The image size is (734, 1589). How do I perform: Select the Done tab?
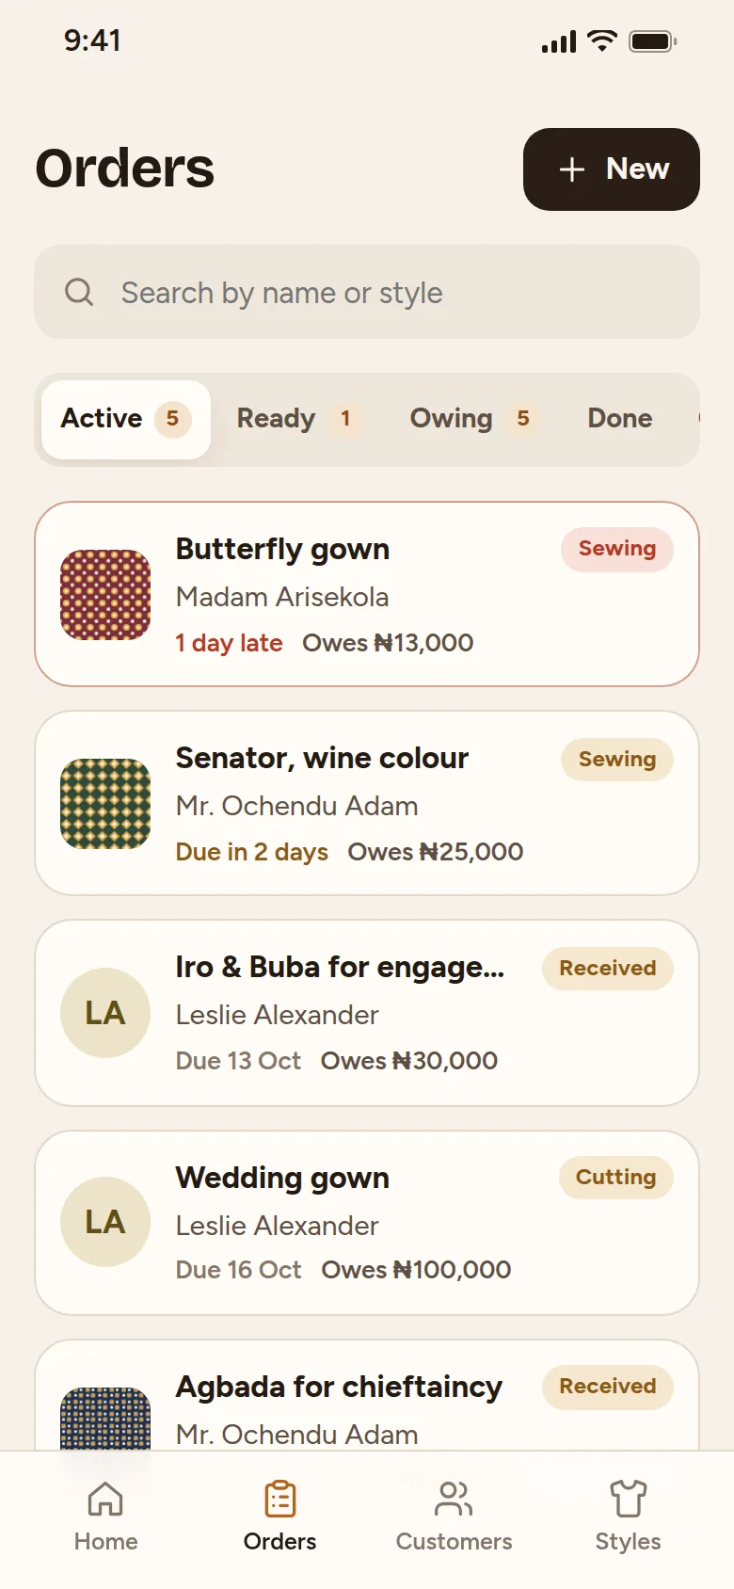[x=619, y=419]
